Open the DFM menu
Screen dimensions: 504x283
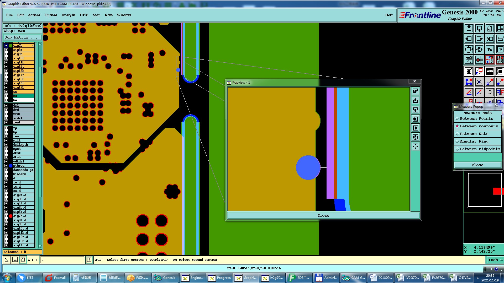click(84, 15)
